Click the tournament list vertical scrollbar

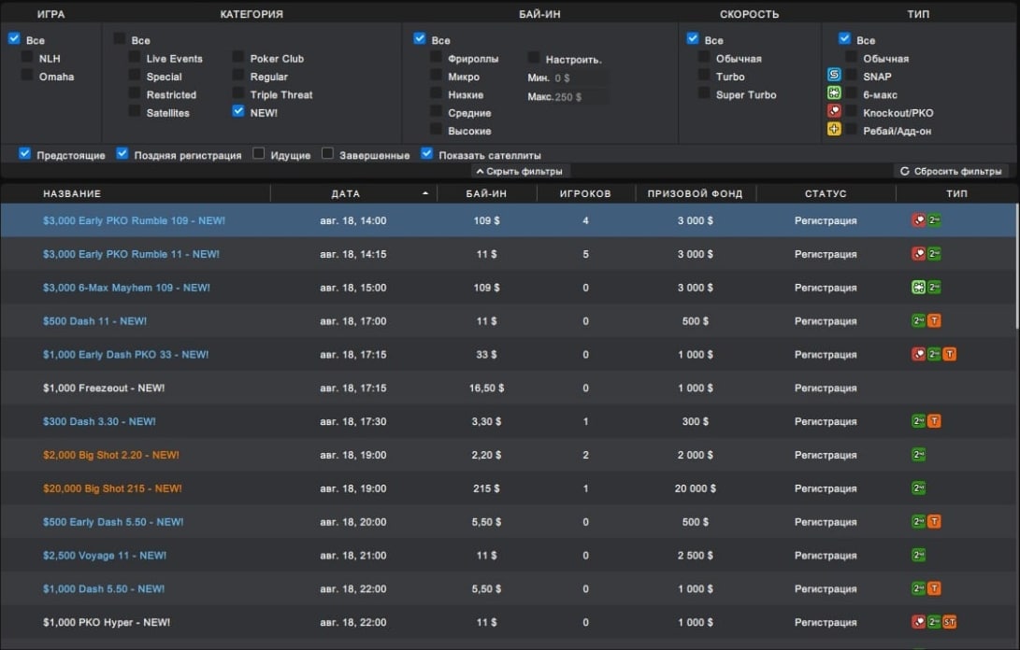click(1015, 266)
